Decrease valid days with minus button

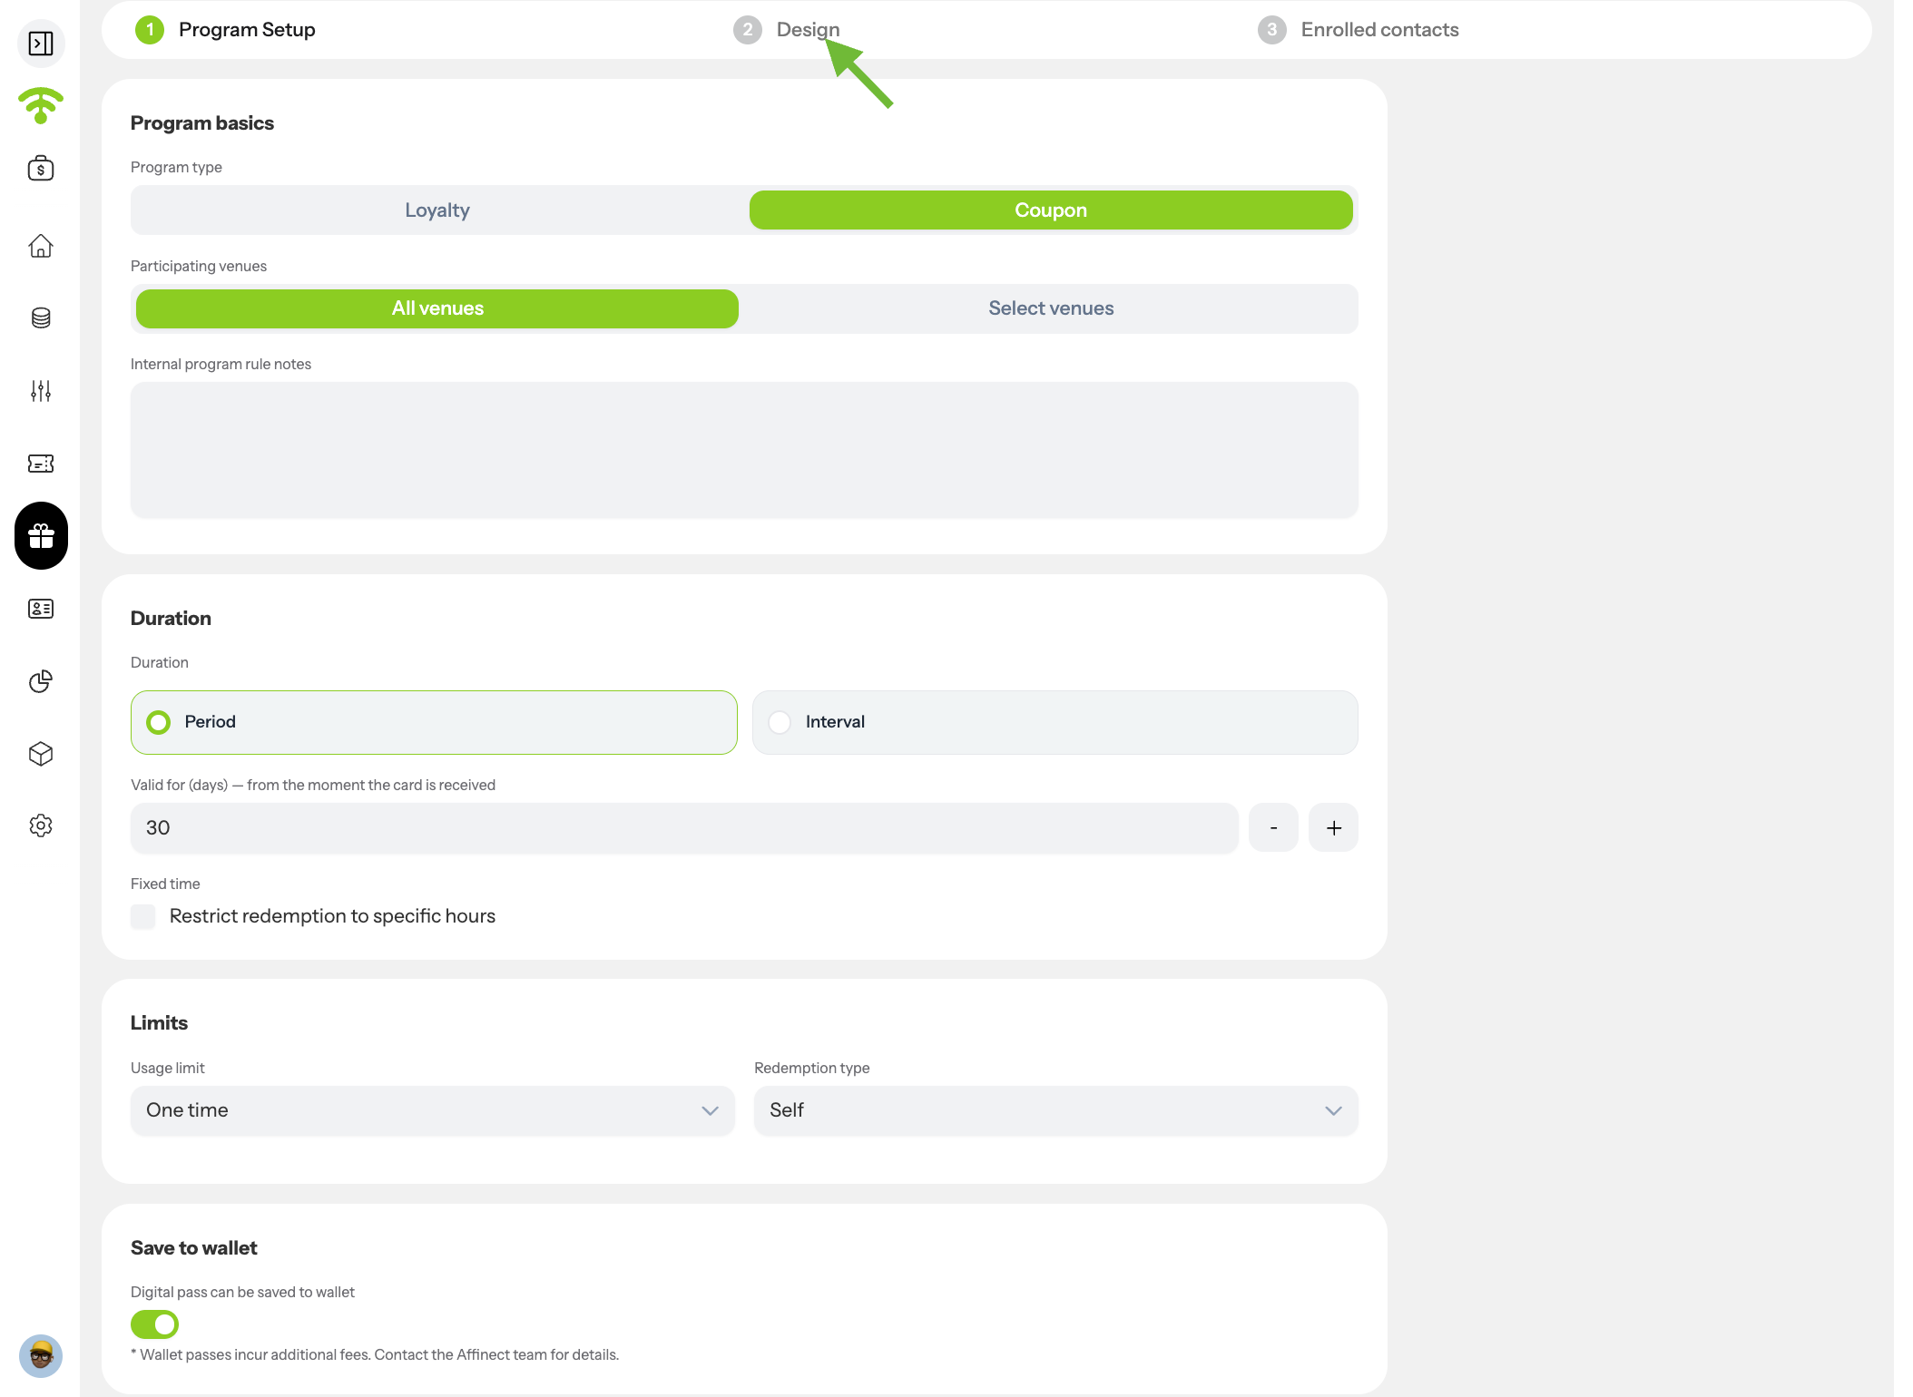coord(1273,827)
